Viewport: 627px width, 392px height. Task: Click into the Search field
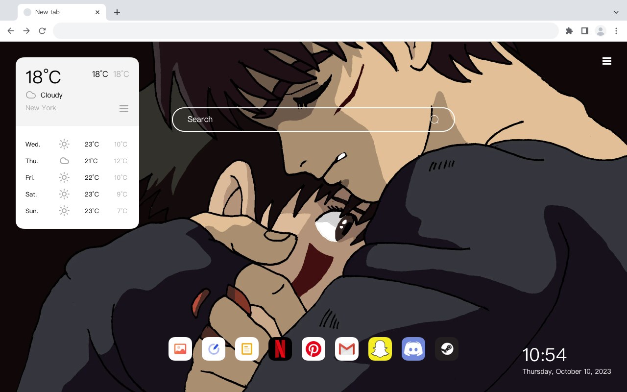[x=313, y=120]
